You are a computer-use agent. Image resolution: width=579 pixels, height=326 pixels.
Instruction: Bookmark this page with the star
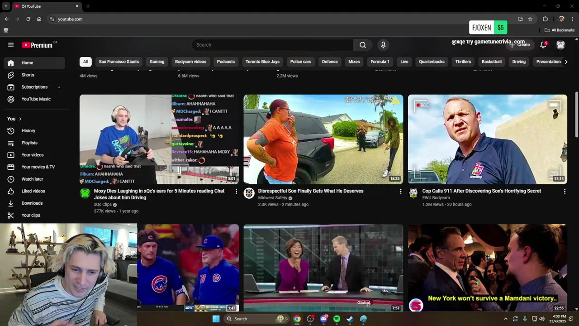click(x=530, y=19)
